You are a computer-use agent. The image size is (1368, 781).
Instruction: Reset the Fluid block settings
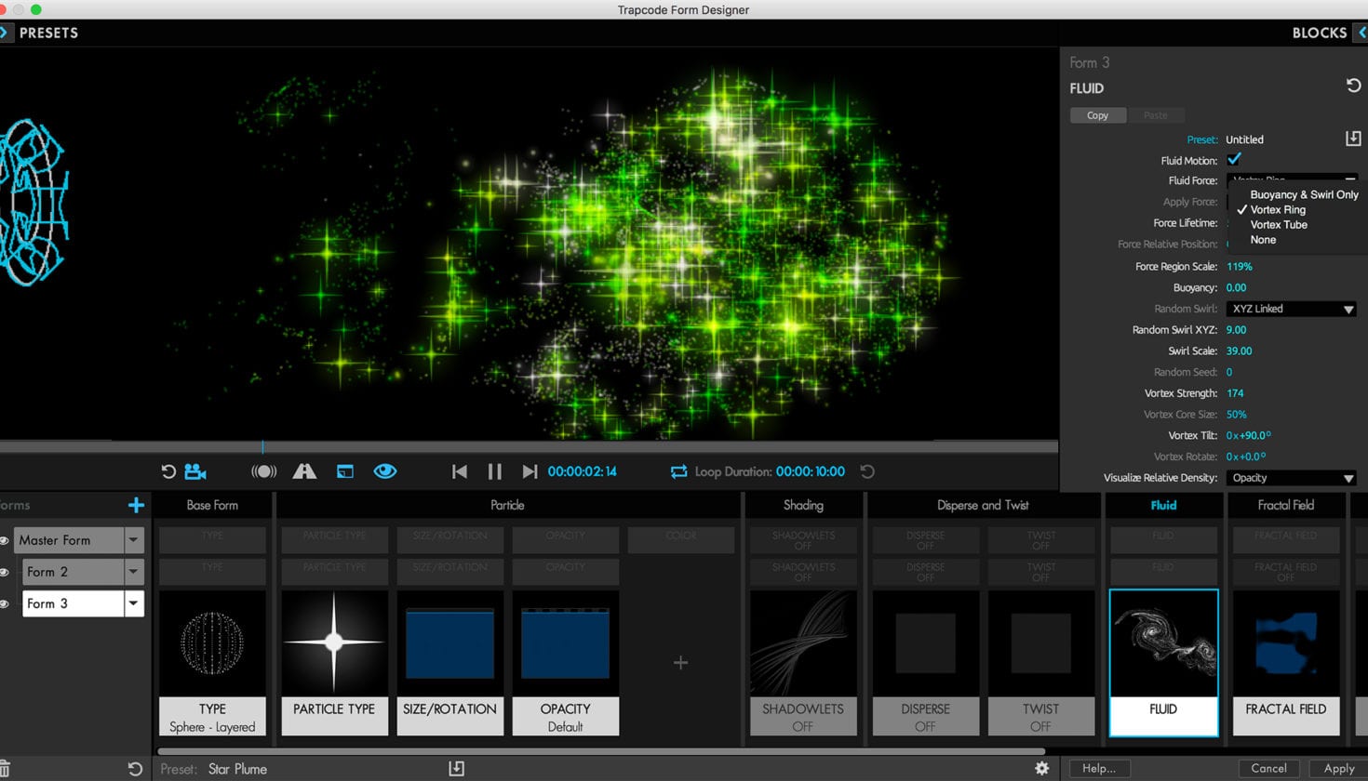(1353, 86)
